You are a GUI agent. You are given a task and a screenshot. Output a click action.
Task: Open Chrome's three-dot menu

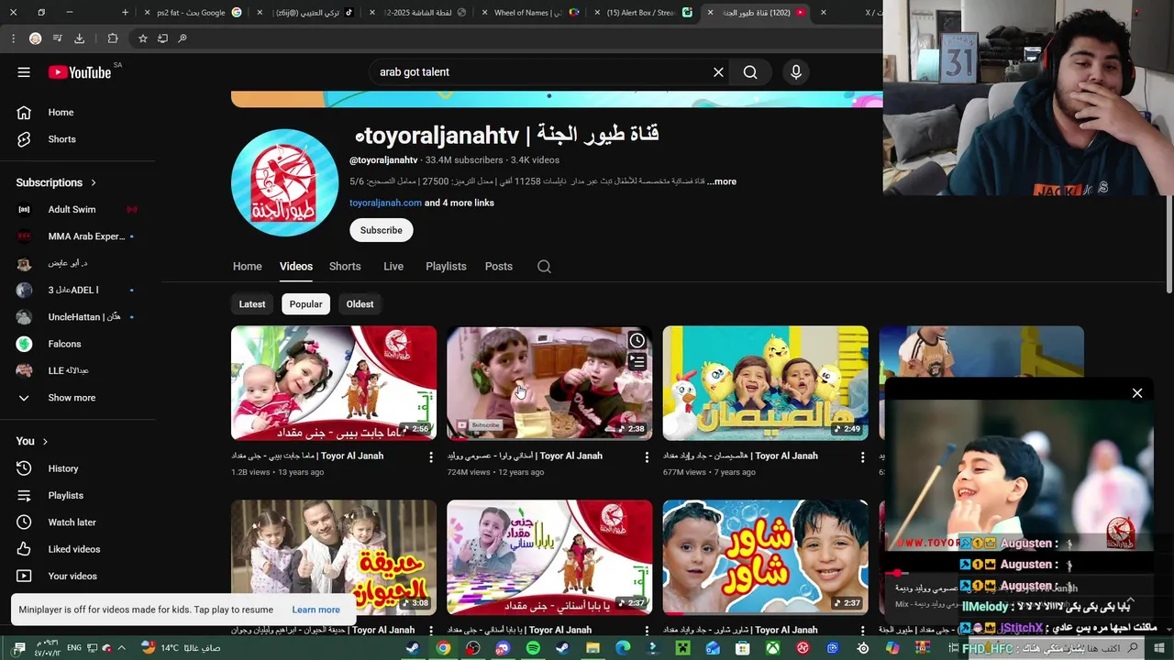click(x=13, y=38)
